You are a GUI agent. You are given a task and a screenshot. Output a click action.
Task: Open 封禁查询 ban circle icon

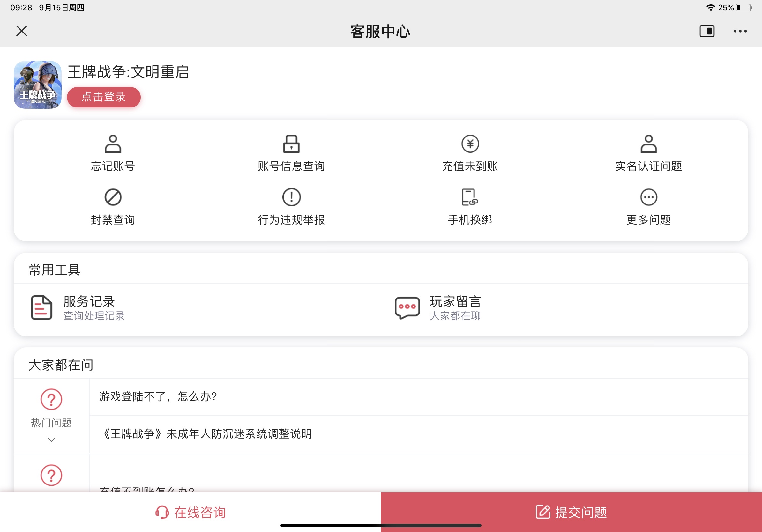pyautogui.click(x=113, y=197)
